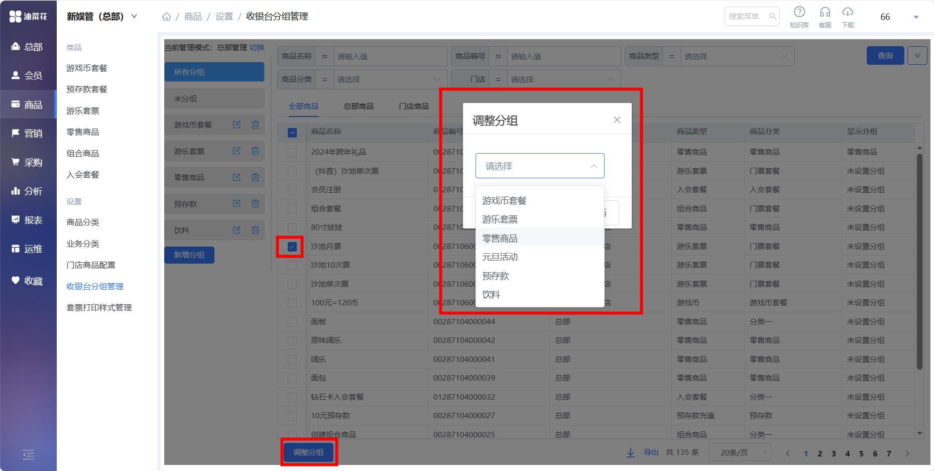Click the 切换 mode link
934x471 pixels.
(257, 47)
